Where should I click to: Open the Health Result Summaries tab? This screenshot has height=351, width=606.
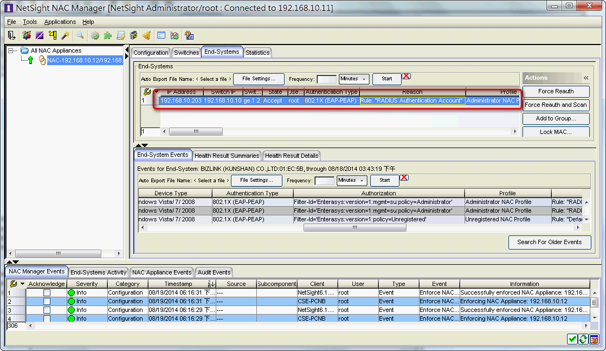click(x=227, y=156)
